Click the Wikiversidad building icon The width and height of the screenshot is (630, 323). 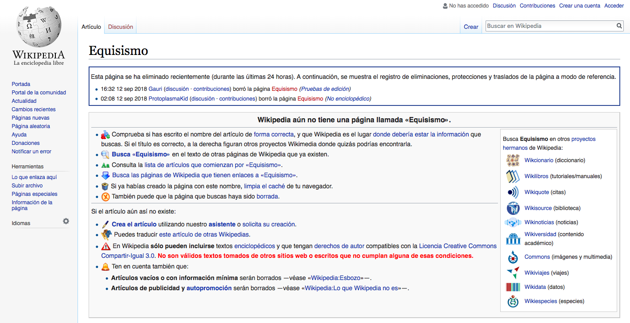(x=513, y=238)
